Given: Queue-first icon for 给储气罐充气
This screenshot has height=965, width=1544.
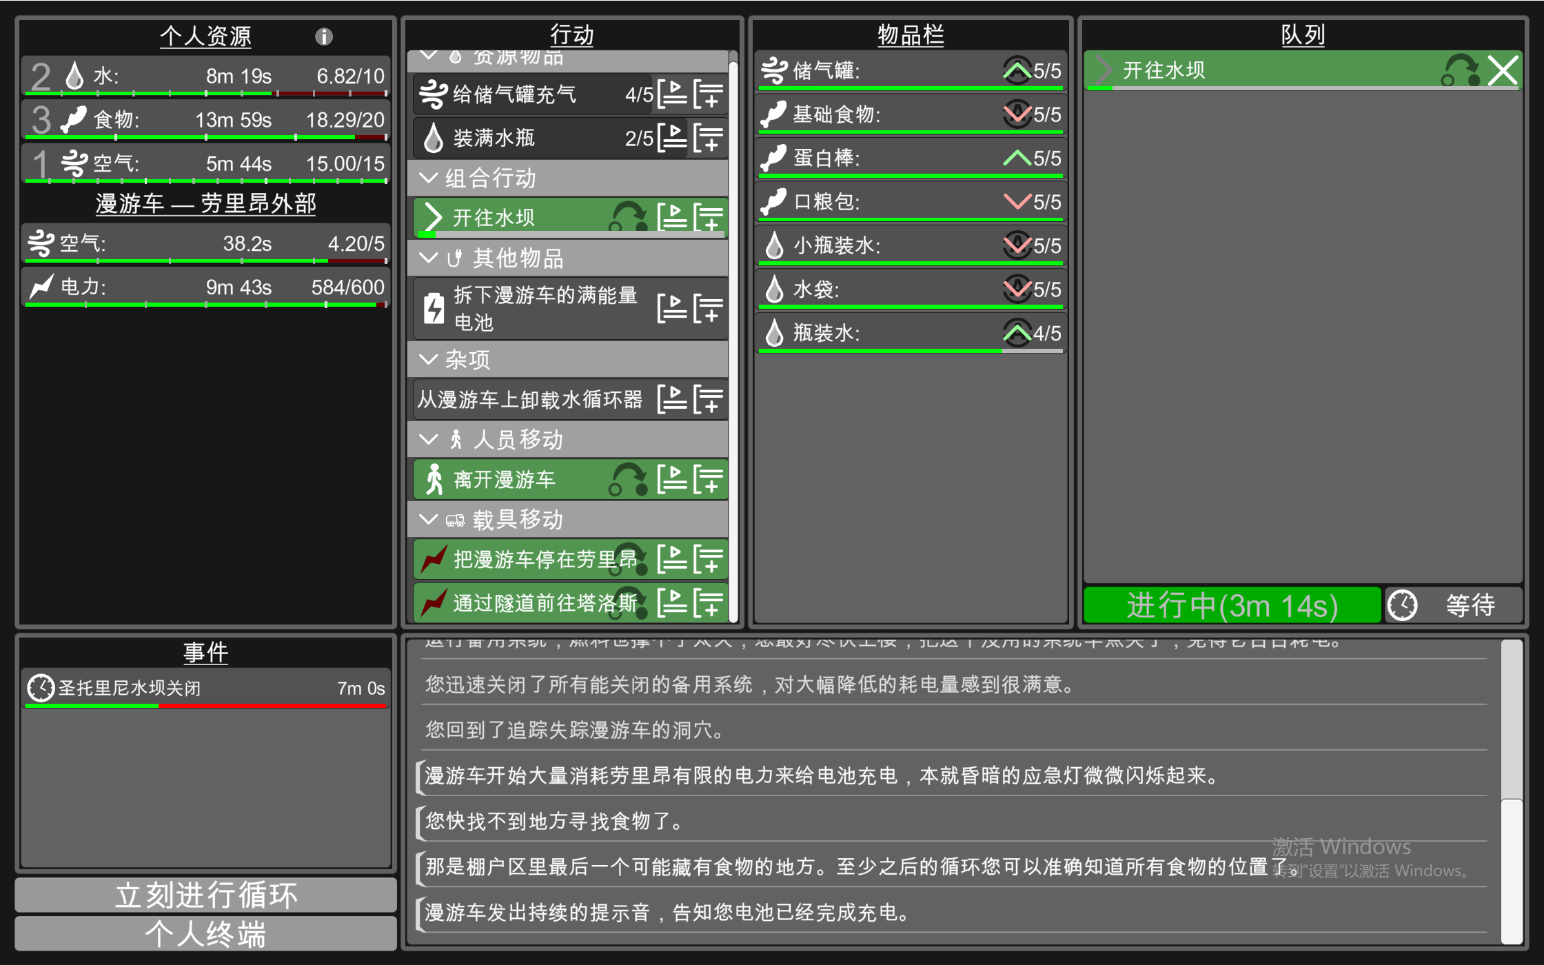Looking at the screenshot, I should [672, 94].
